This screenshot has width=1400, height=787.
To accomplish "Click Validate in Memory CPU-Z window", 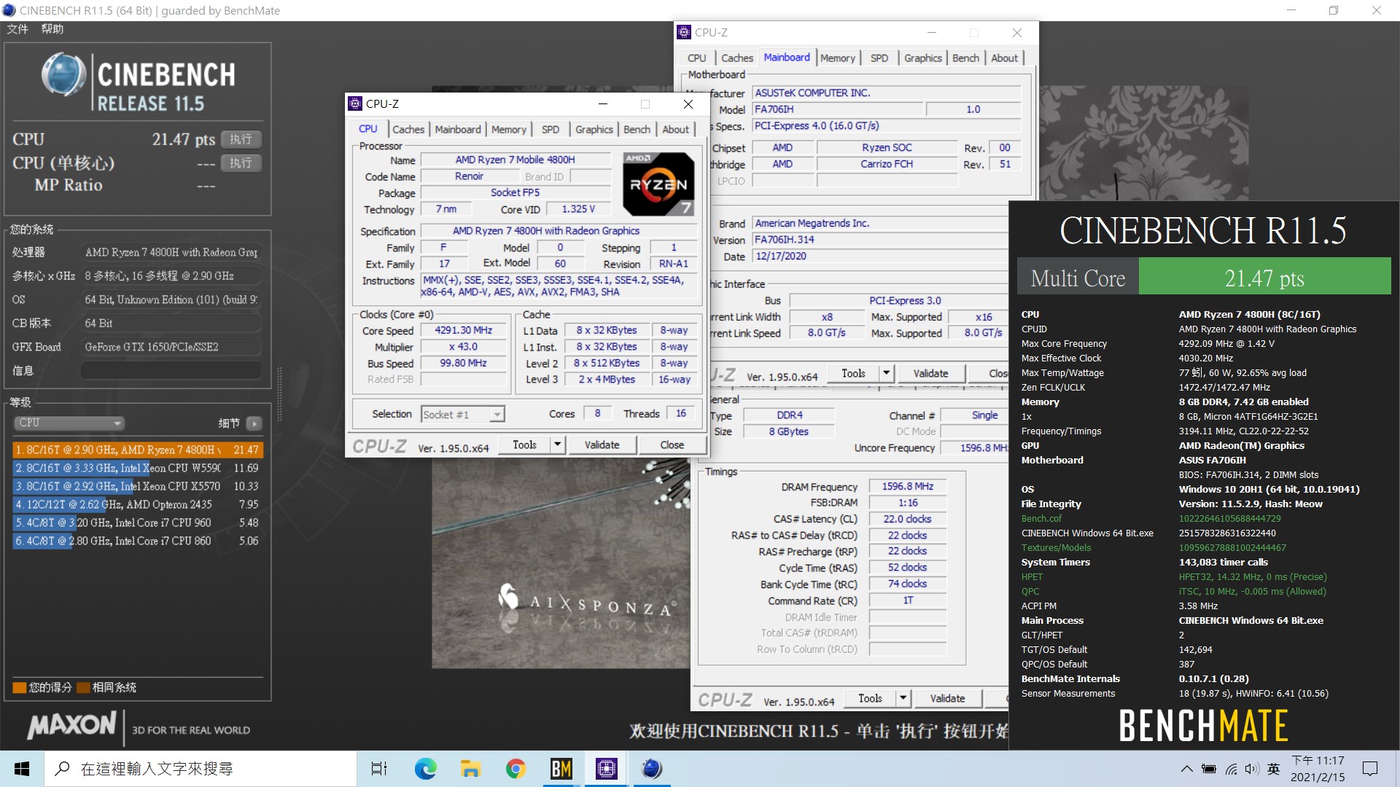I will [947, 698].
